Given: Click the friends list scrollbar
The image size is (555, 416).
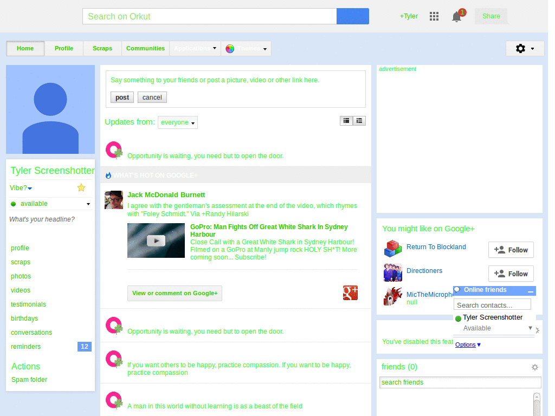Looking at the screenshot, I should click(537, 404).
